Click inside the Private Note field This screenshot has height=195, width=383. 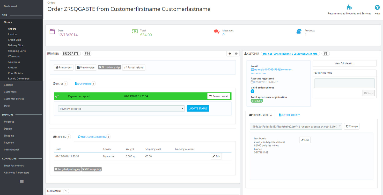click(x=344, y=83)
